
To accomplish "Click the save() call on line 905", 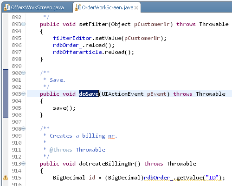I will click(x=64, y=108).
